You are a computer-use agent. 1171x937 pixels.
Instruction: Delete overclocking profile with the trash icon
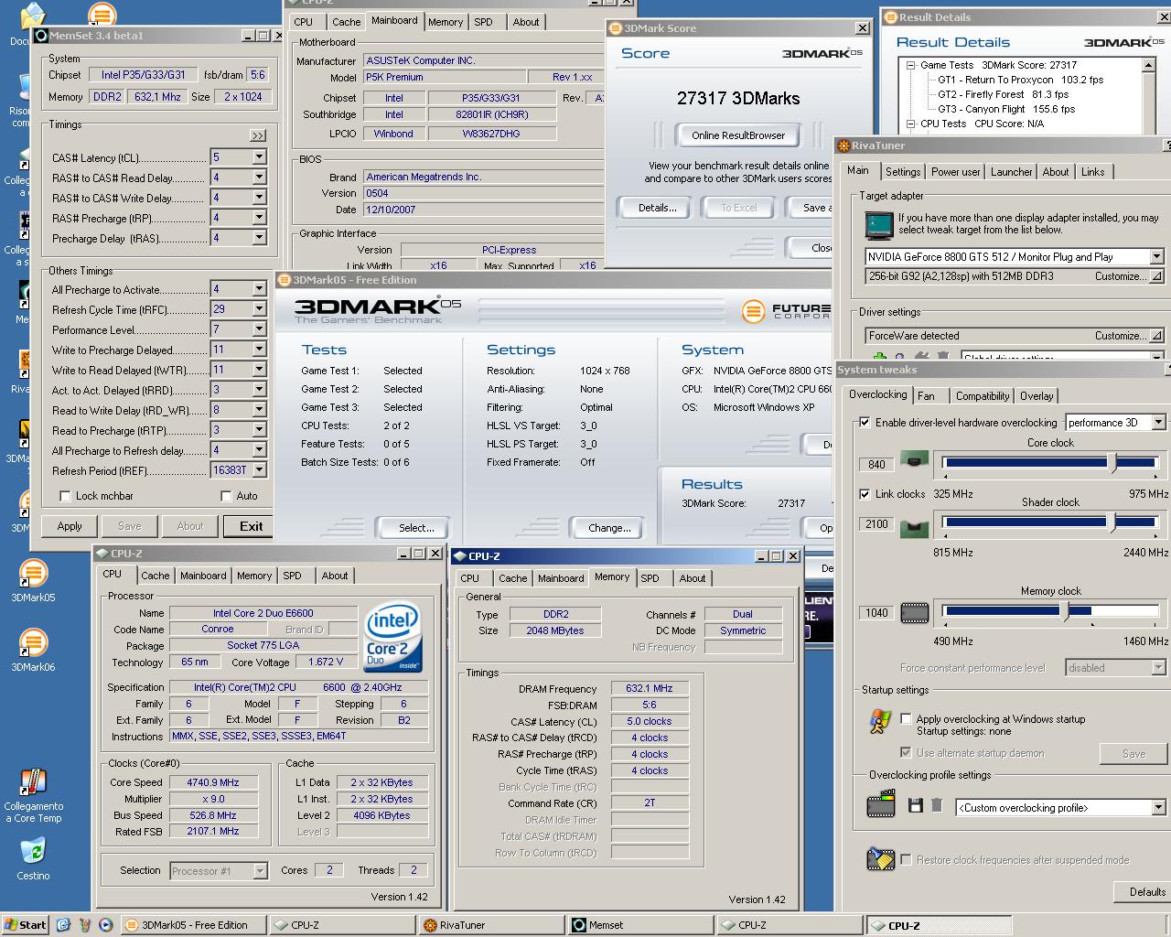coord(937,805)
